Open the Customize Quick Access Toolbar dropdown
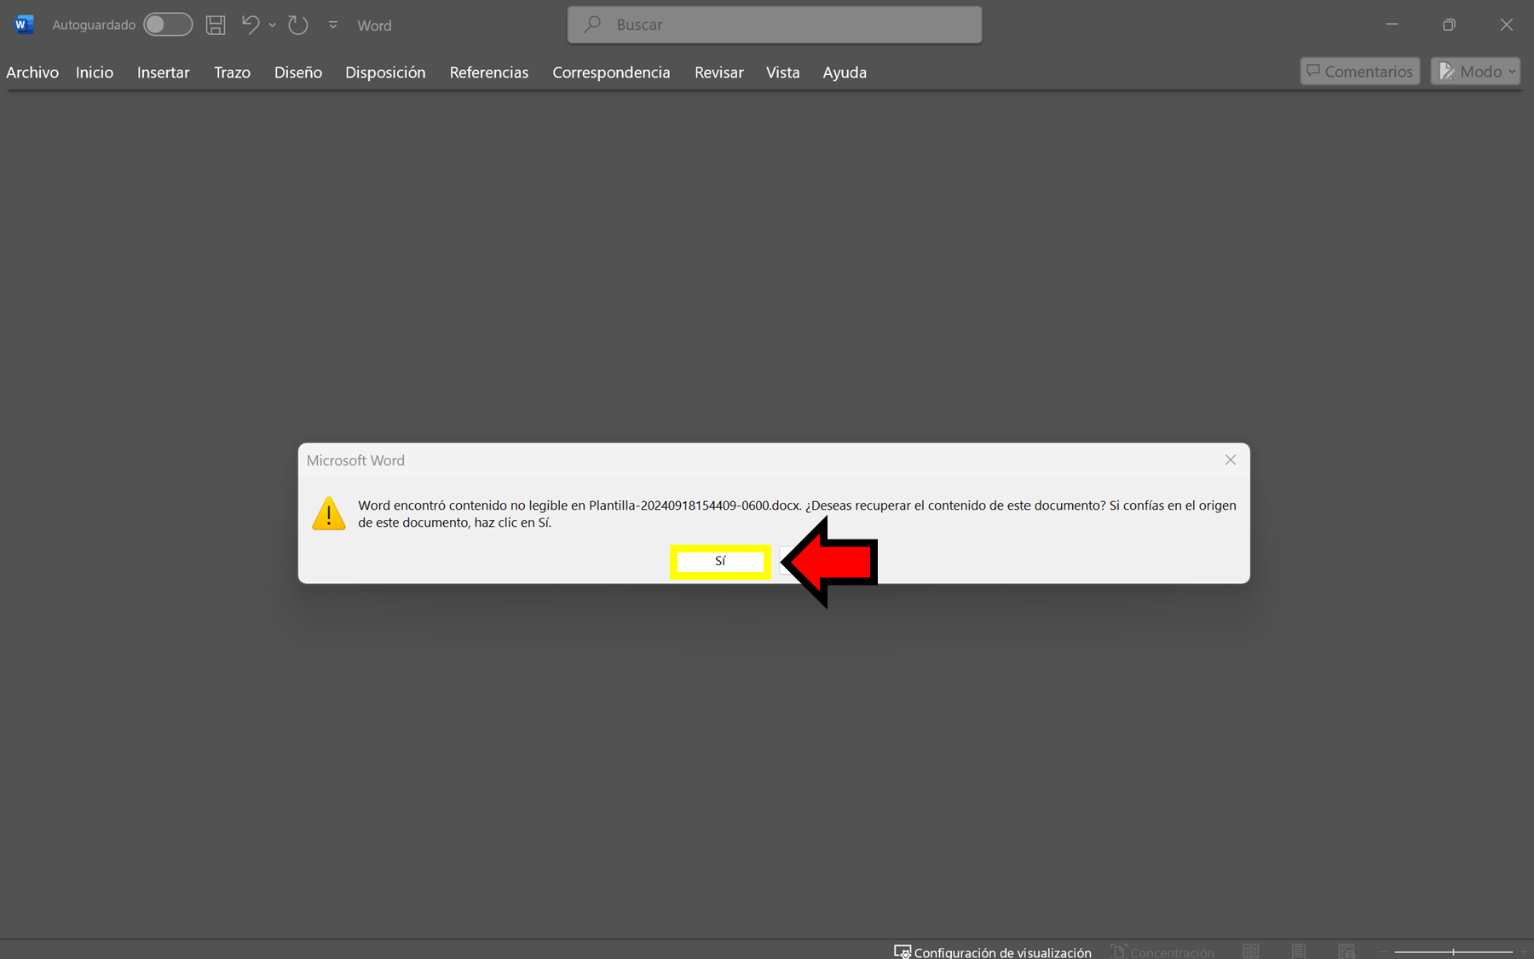This screenshot has width=1534, height=959. pyautogui.click(x=333, y=26)
